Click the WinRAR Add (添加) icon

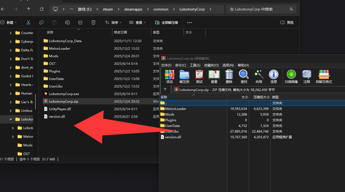tap(170, 76)
